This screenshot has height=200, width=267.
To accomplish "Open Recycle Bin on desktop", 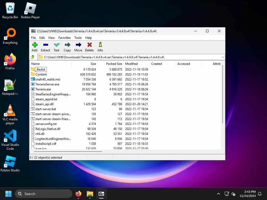I will pyautogui.click(x=10, y=10).
